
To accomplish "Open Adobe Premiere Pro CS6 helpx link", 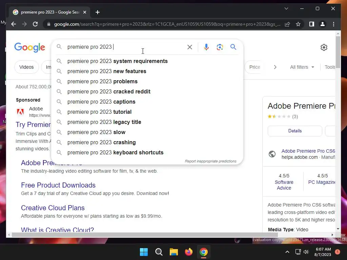I will click(x=308, y=151).
